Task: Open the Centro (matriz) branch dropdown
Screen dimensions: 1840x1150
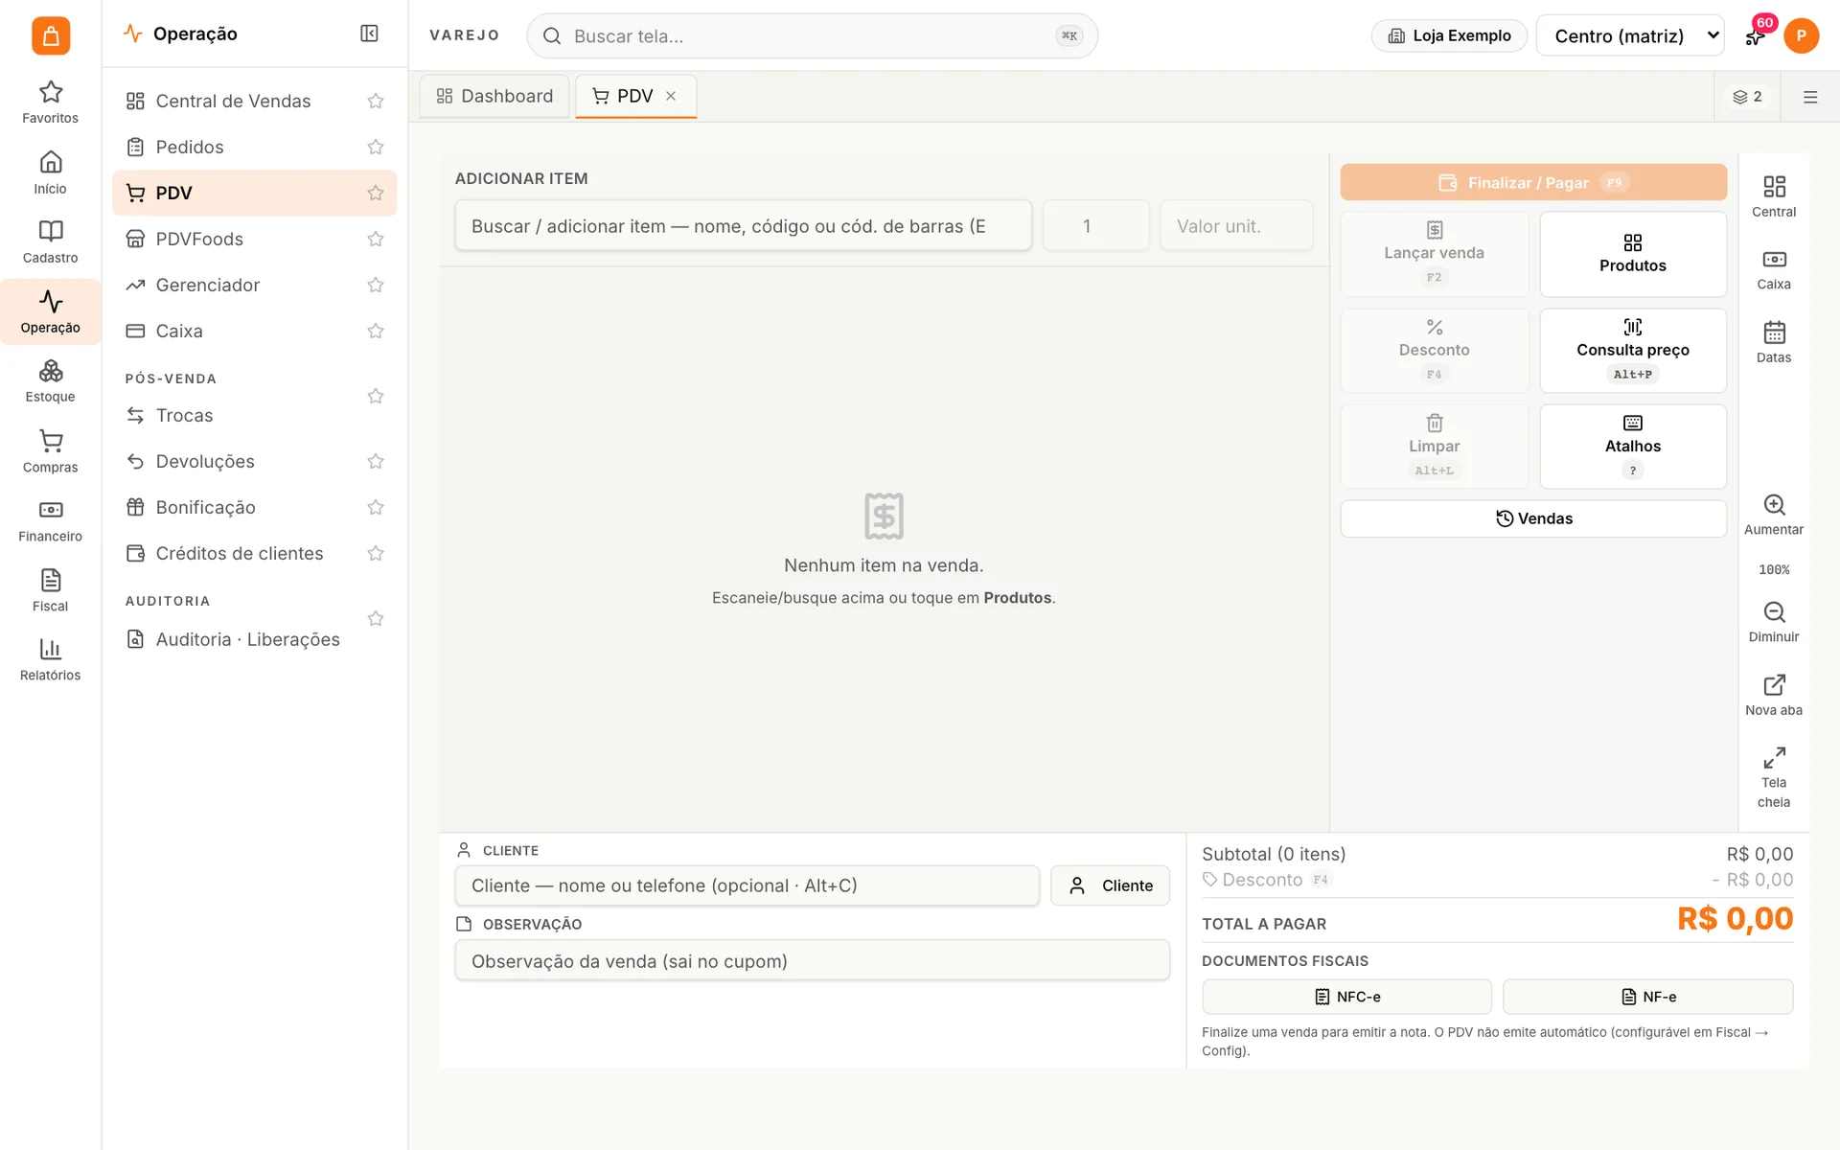Action: (x=1629, y=35)
